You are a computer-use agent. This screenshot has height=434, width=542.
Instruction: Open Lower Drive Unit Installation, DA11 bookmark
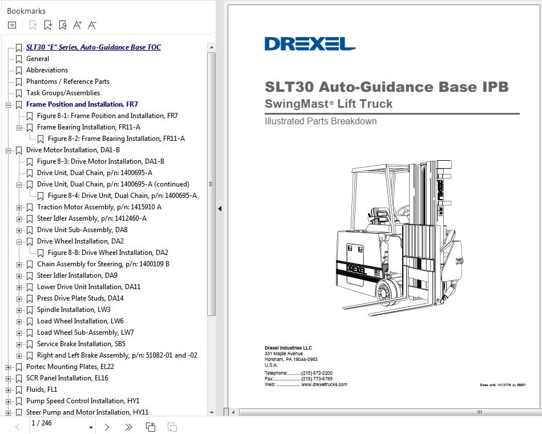pos(88,287)
